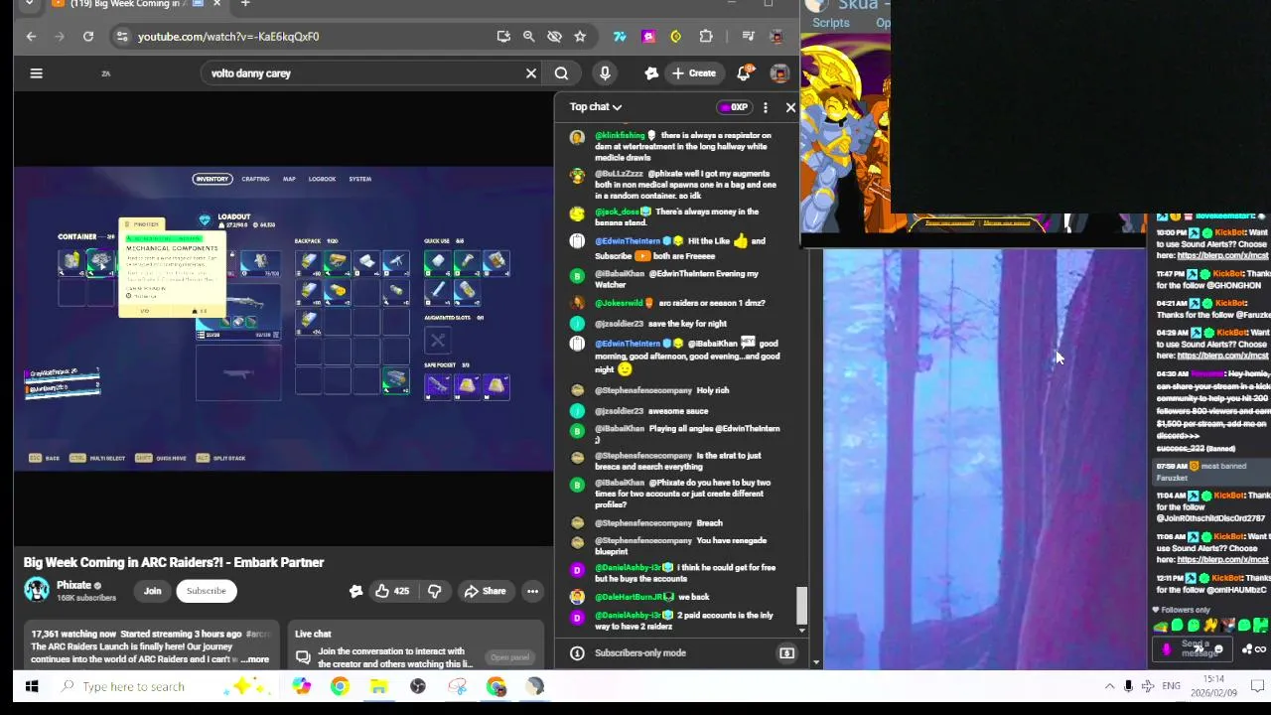
Task: Close the live chat panel
Action: pos(791,107)
